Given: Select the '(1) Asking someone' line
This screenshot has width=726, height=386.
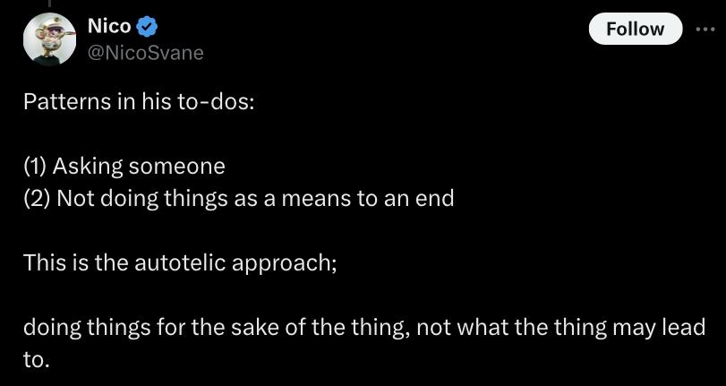Looking at the screenshot, I should (x=124, y=167).
